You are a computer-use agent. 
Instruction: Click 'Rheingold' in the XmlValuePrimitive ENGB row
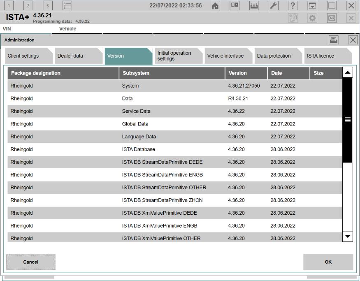coord(21,226)
